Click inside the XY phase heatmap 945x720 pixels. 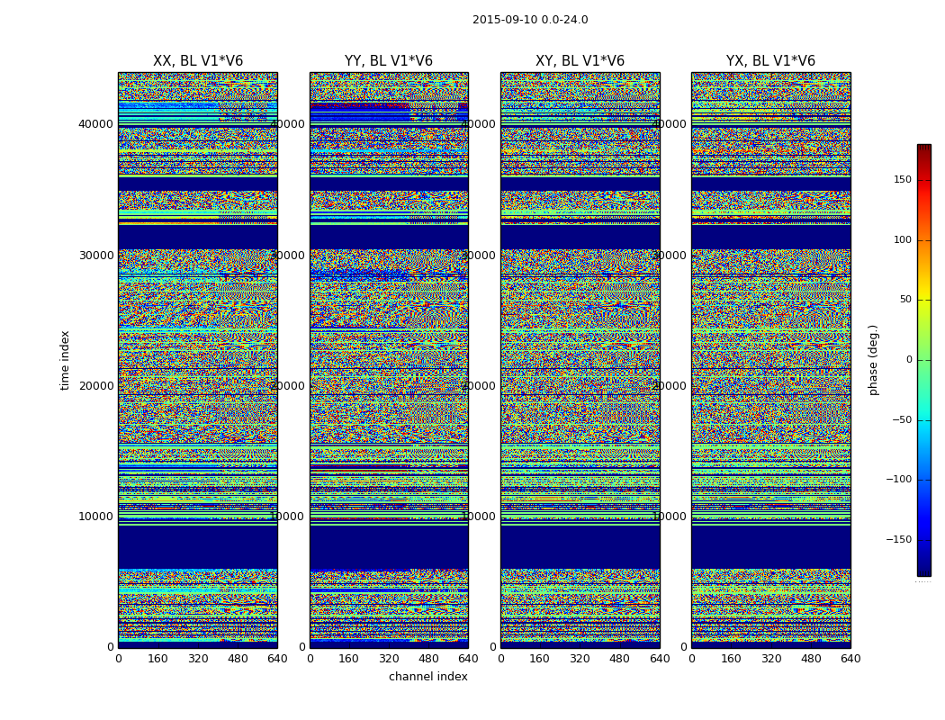[580, 360]
